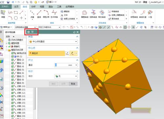Image resolution: width=164 pixels, height=119 pixels.
Task: Toggle the enable snap point icon
Action: click(100, 27)
